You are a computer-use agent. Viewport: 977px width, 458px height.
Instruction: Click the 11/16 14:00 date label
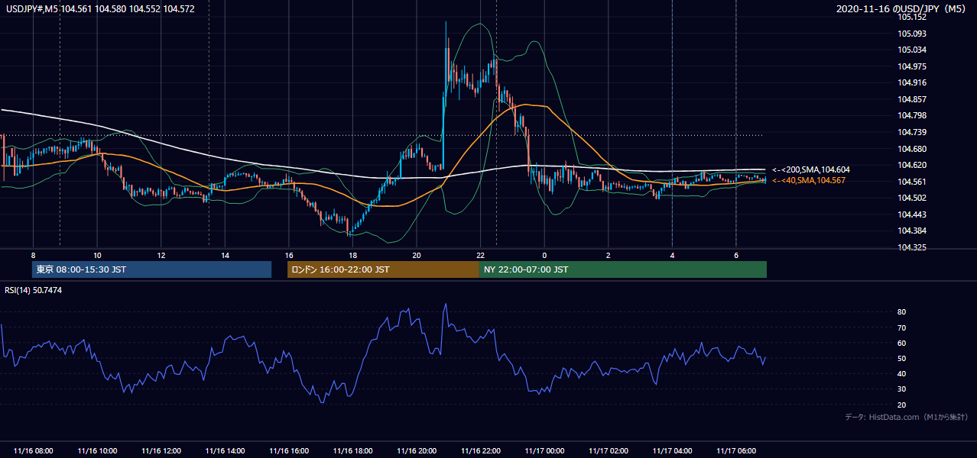[225, 451]
